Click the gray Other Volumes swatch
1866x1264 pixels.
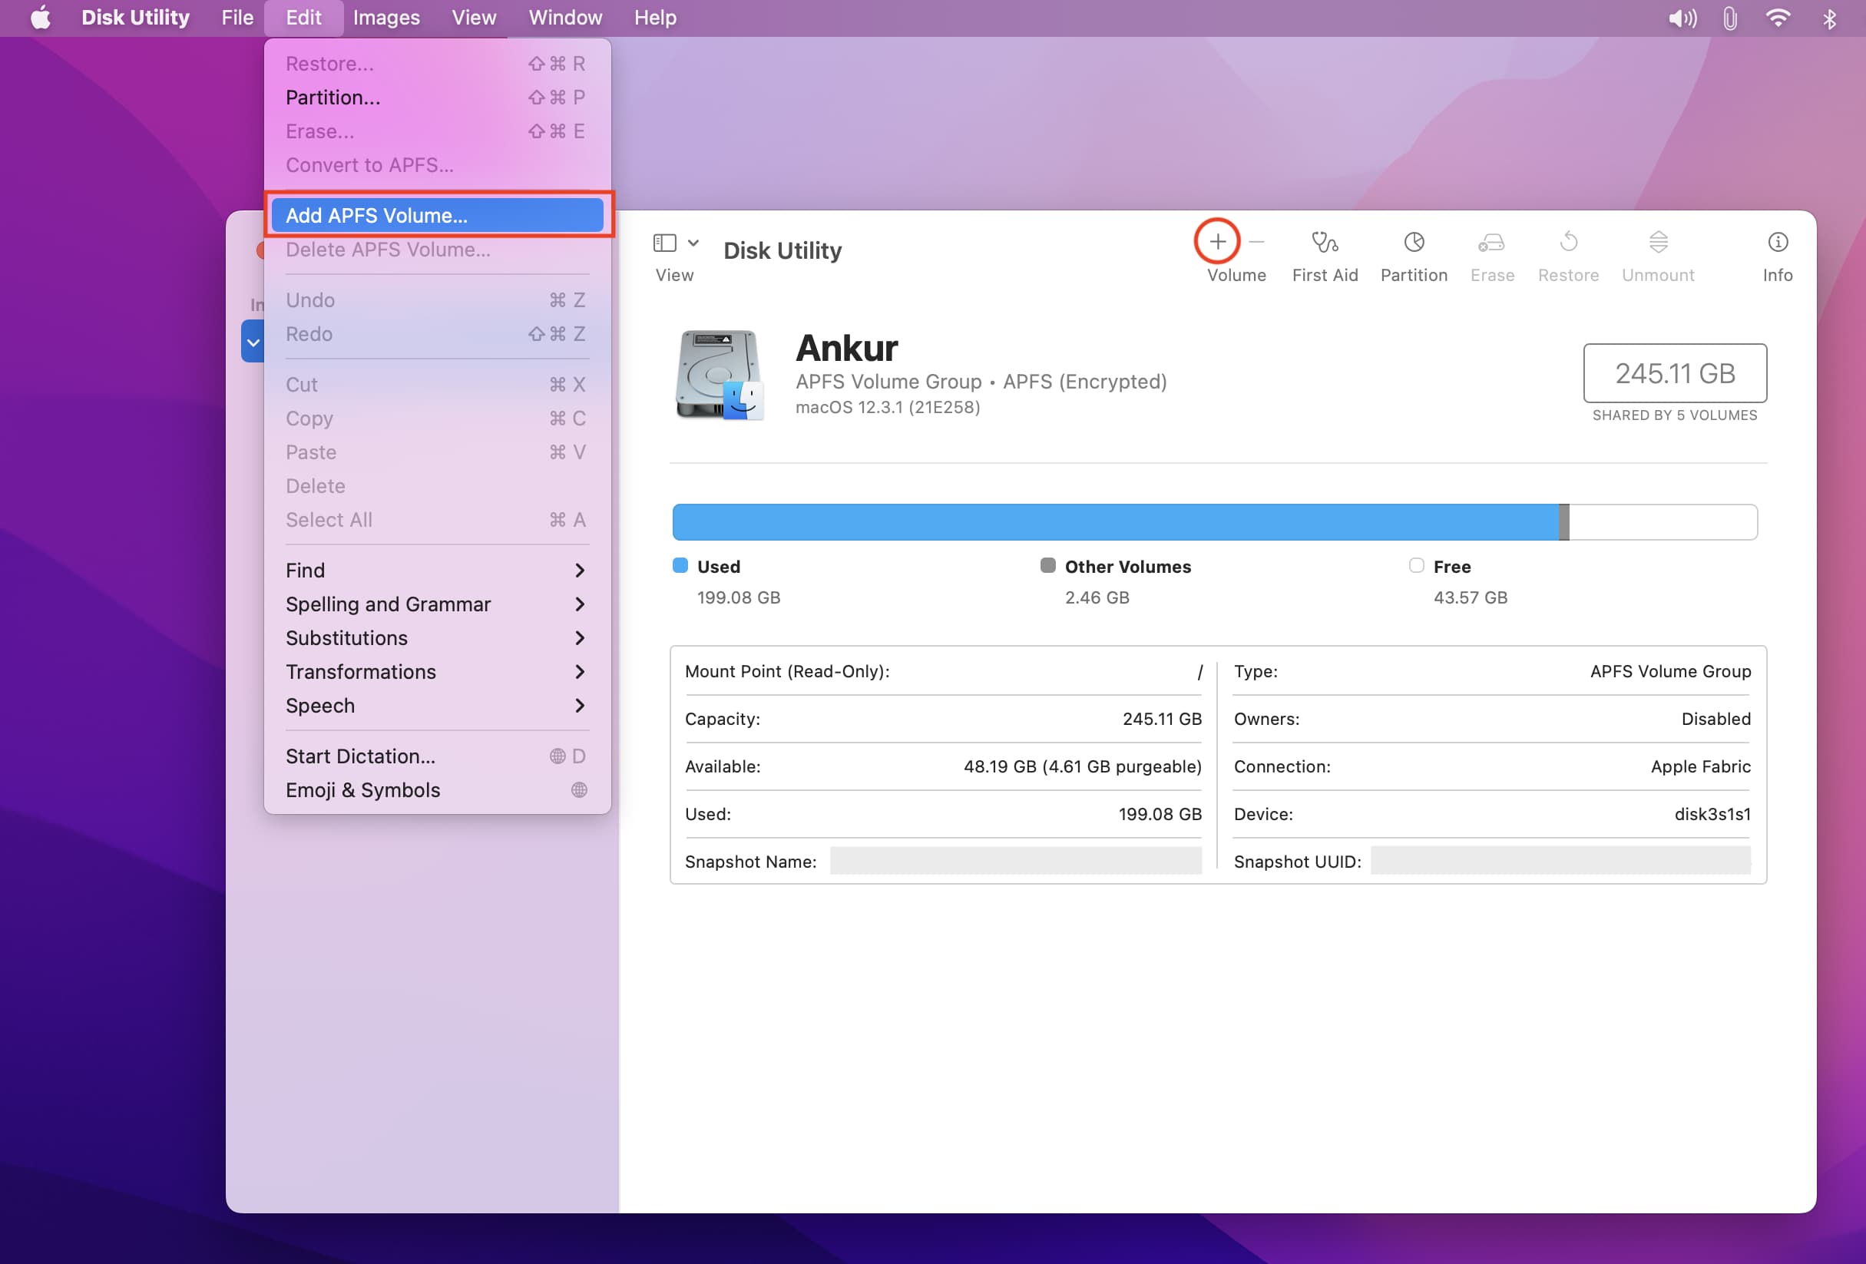click(x=1048, y=565)
